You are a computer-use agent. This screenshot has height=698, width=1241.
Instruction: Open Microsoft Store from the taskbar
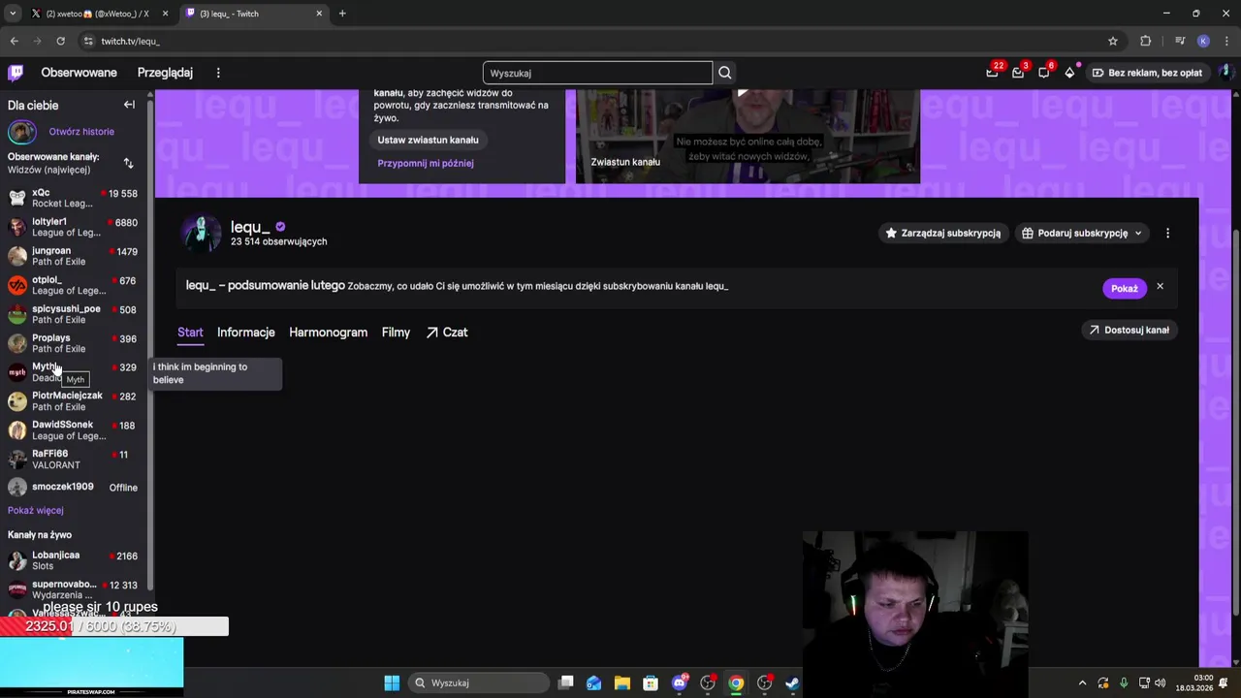[651, 682]
